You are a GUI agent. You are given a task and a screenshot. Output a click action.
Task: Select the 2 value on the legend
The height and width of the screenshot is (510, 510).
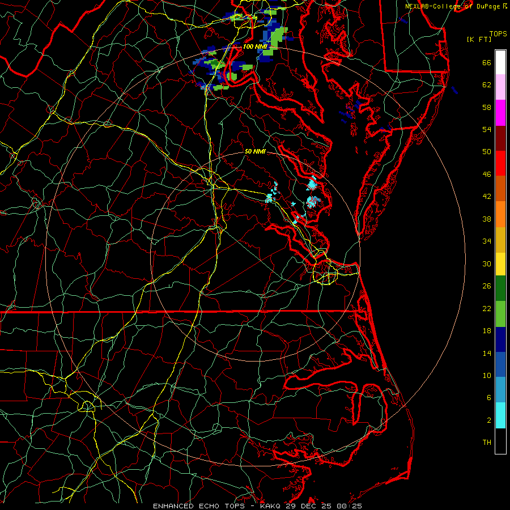click(x=489, y=420)
